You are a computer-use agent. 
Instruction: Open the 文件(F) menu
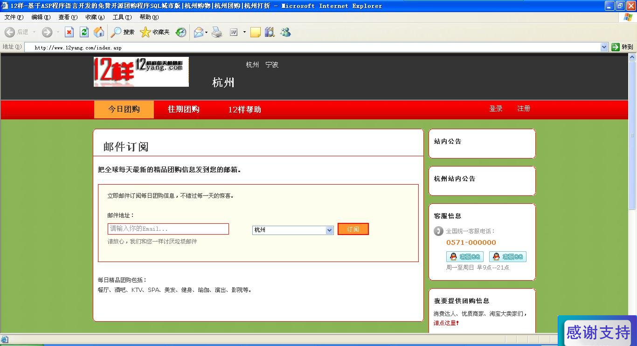[x=14, y=17]
